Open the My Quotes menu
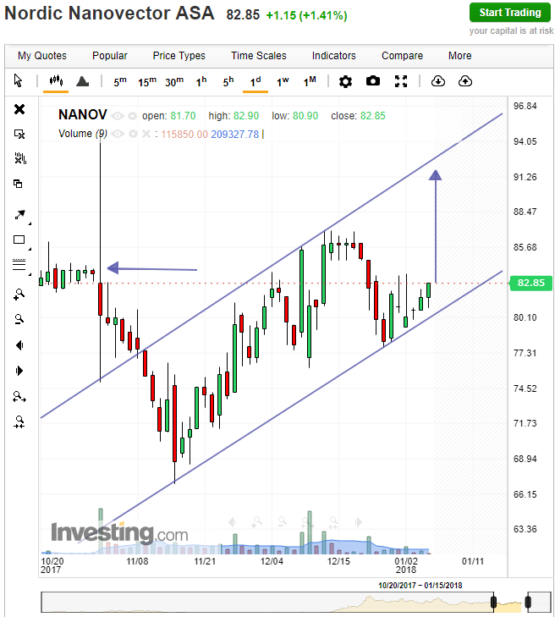 coord(42,56)
